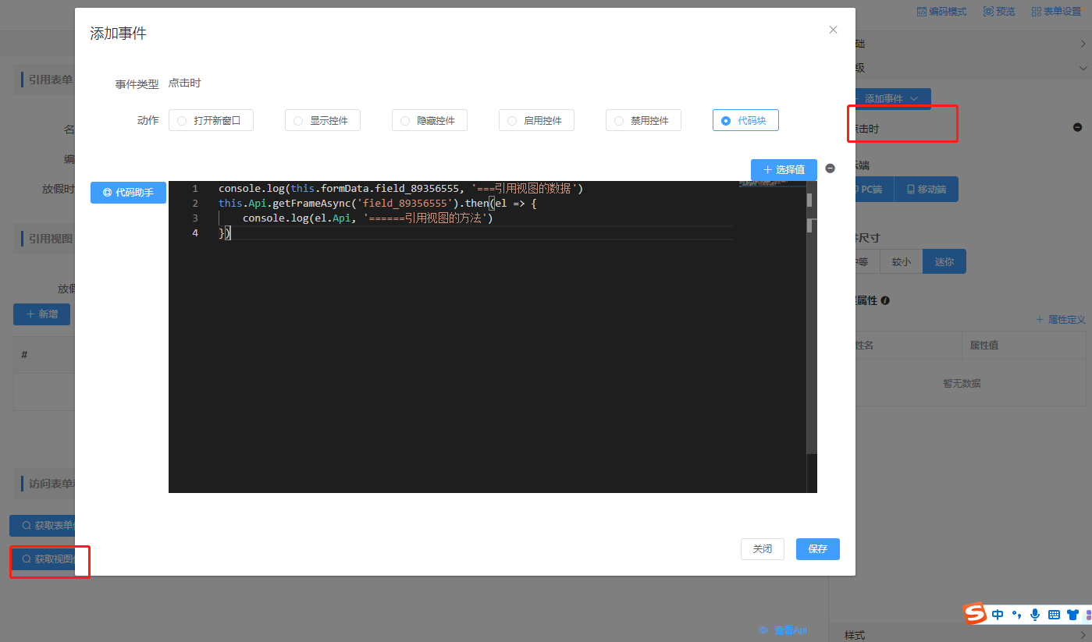Close the 添加事件 dialog with the X icon
The width and height of the screenshot is (1092, 642).
pyautogui.click(x=833, y=30)
